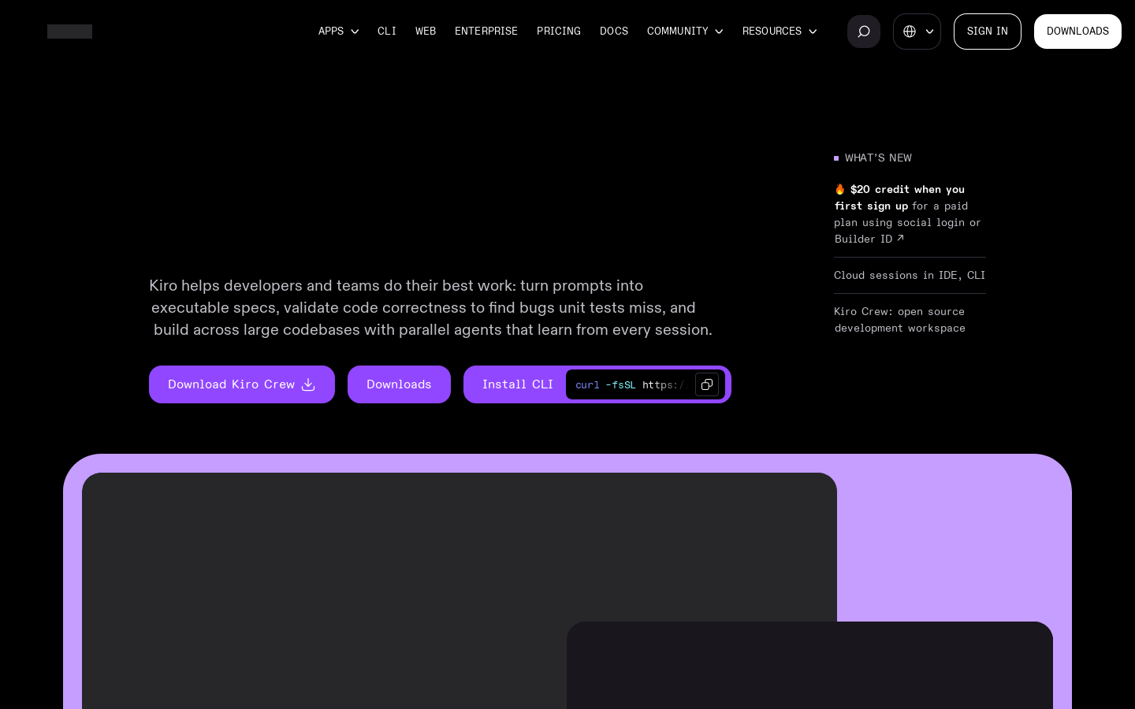The height and width of the screenshot is (709, 1135).
Task: Go to the CLI page
Action: coord(387,32)
